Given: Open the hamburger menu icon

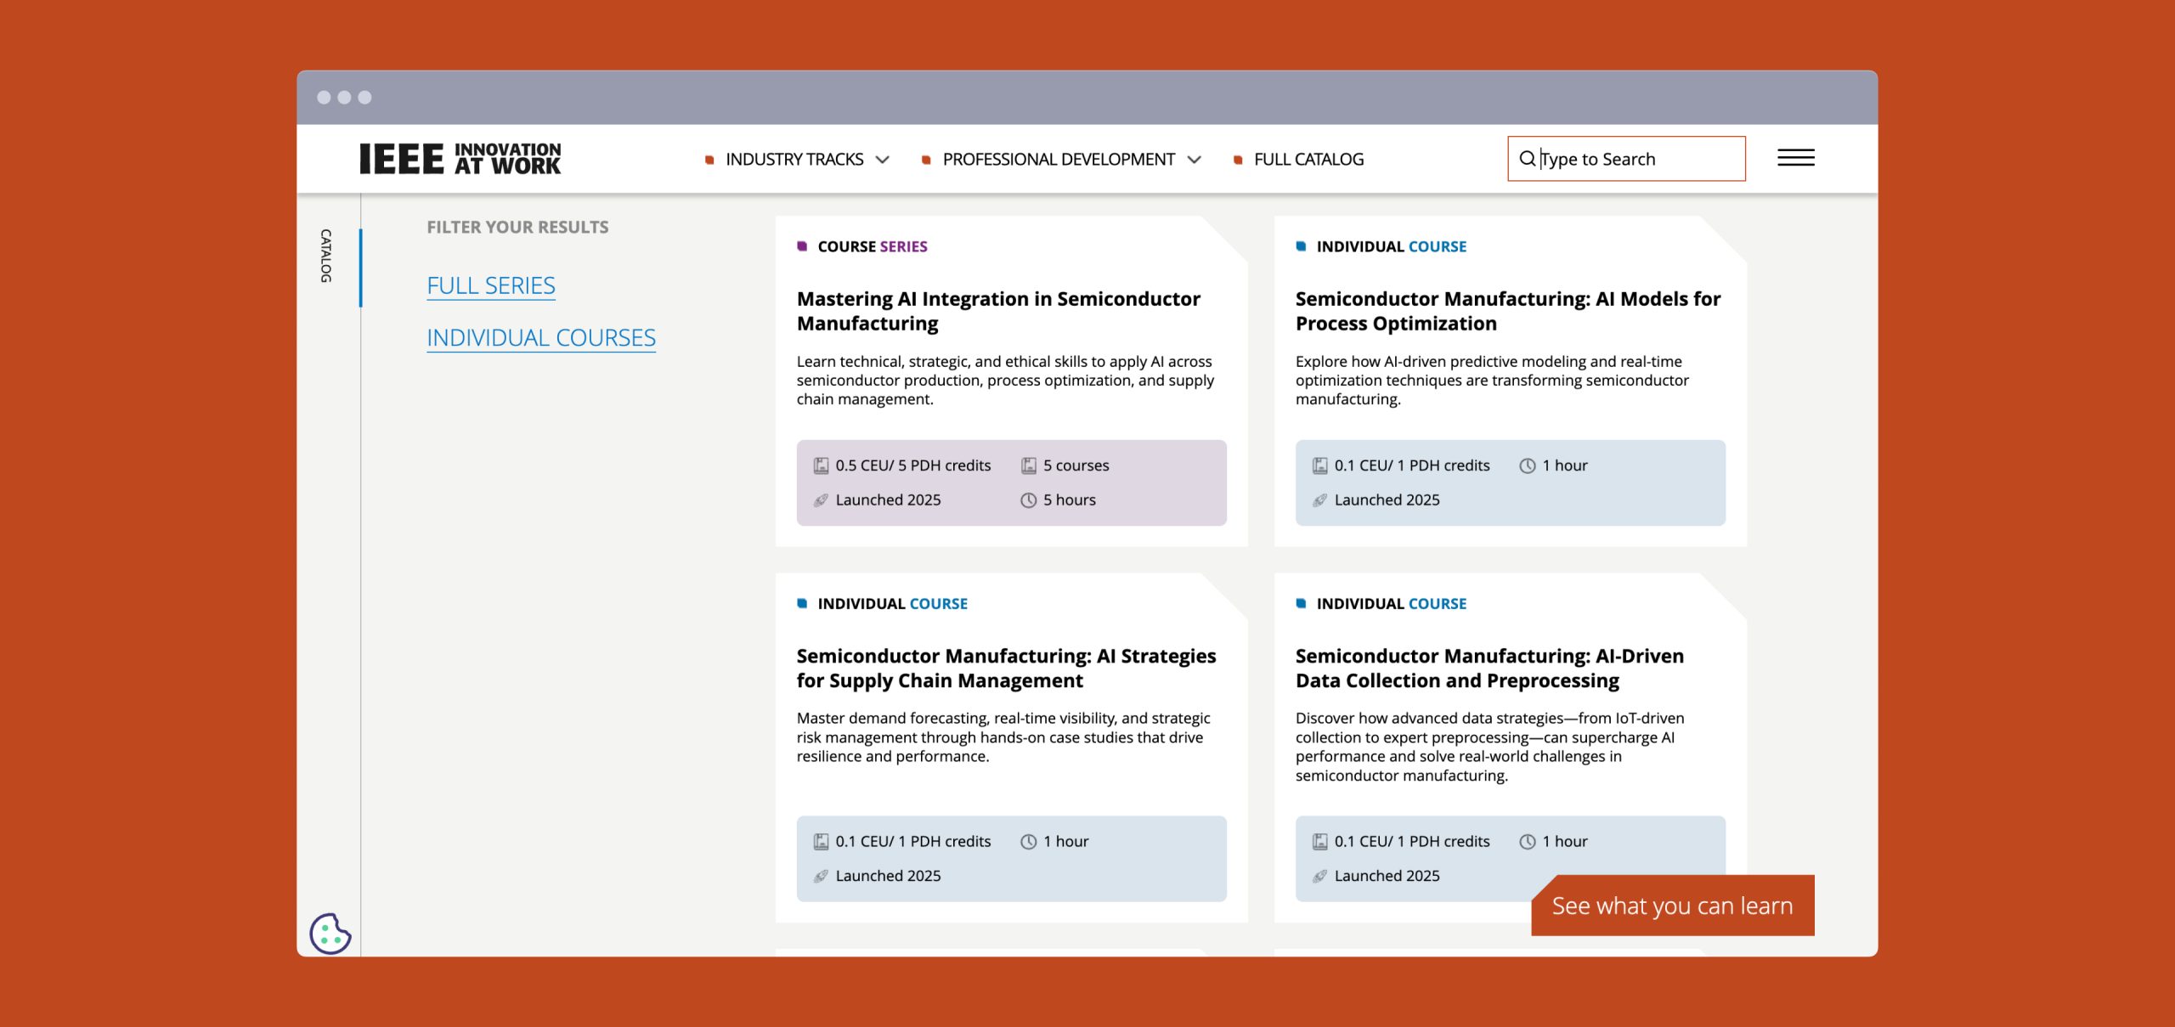Looking at the screenshot, I should click(1795, 158).
